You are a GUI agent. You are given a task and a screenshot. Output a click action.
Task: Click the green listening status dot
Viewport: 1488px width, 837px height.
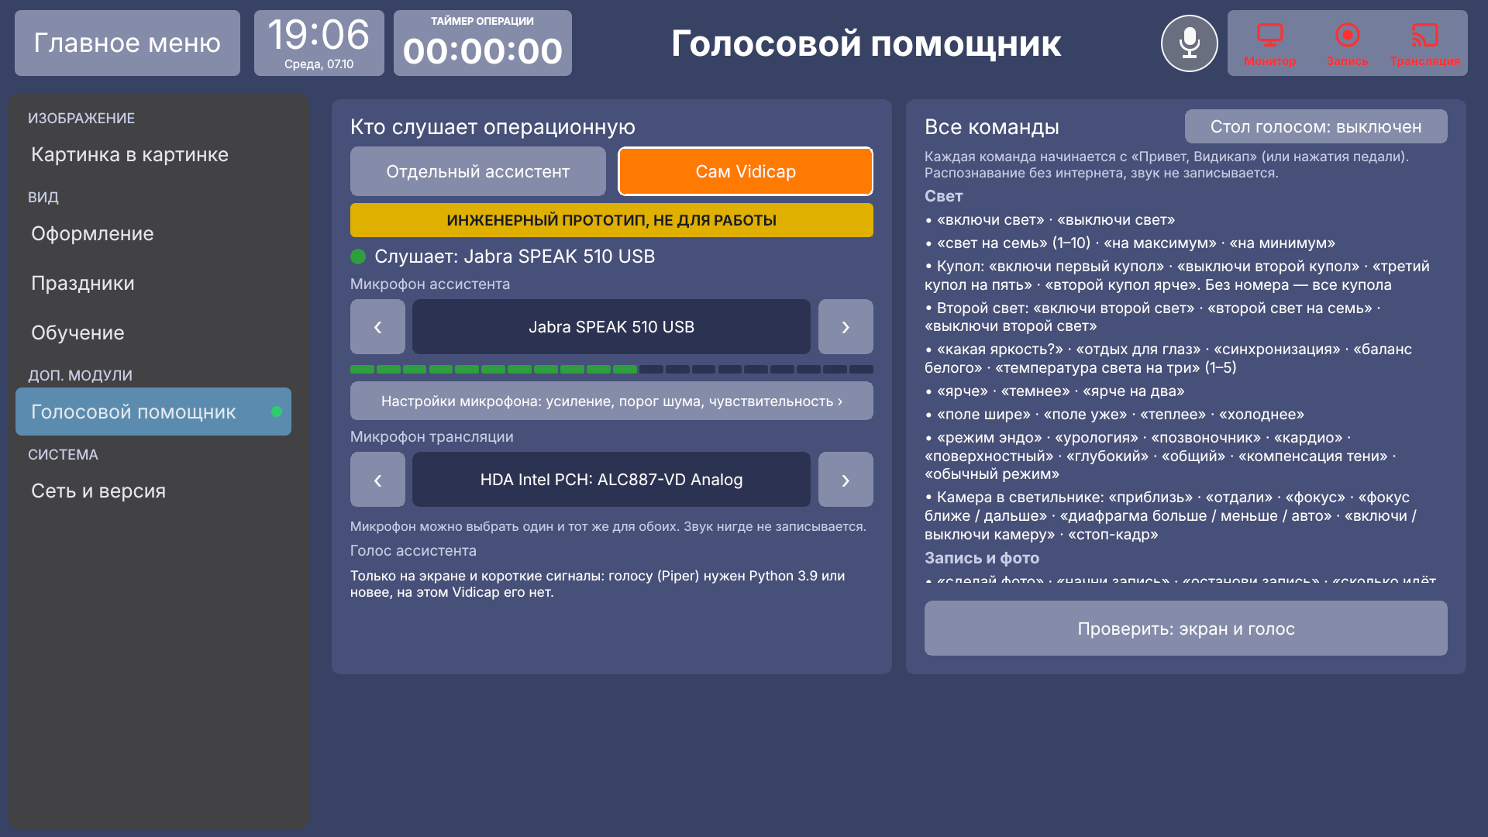358,257
